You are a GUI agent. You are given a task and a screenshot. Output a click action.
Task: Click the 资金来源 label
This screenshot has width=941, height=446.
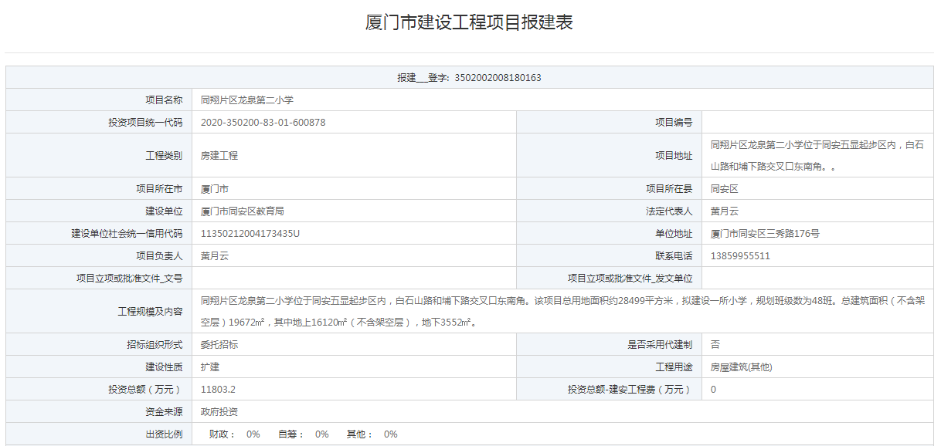point(164,412)
